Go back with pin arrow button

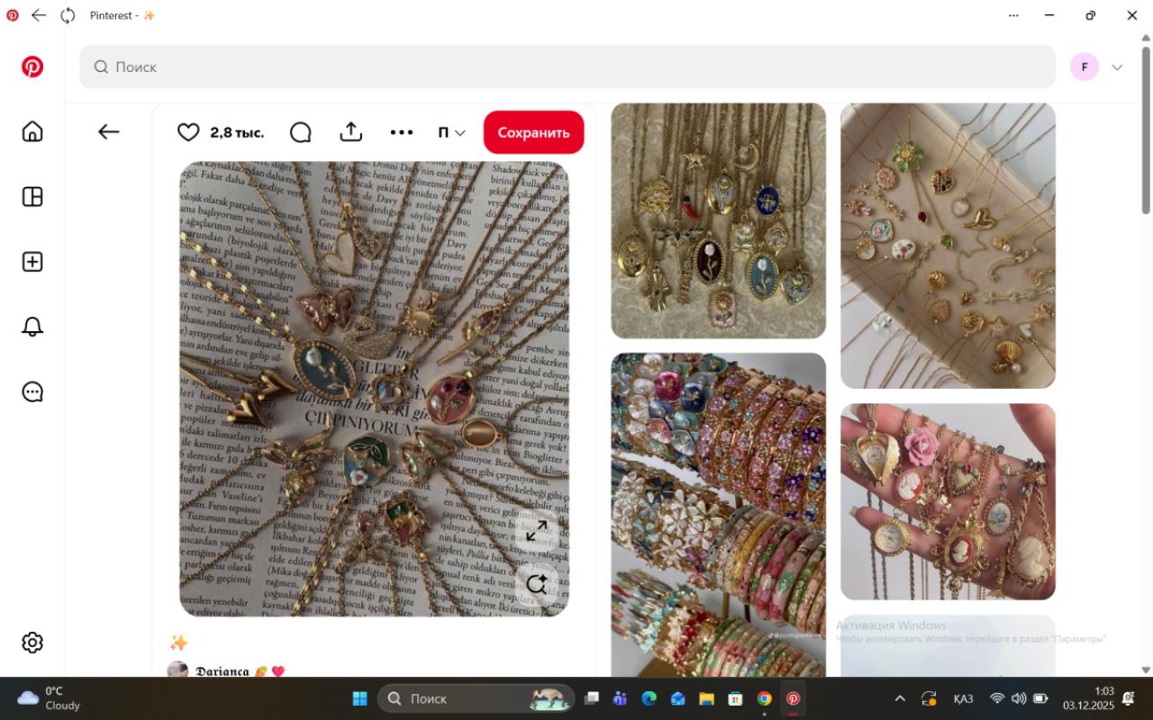pos(109,132)
